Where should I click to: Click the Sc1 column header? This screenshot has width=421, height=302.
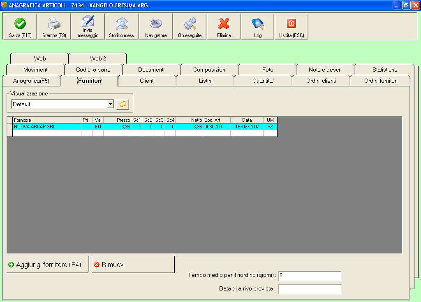pos(136,120)
